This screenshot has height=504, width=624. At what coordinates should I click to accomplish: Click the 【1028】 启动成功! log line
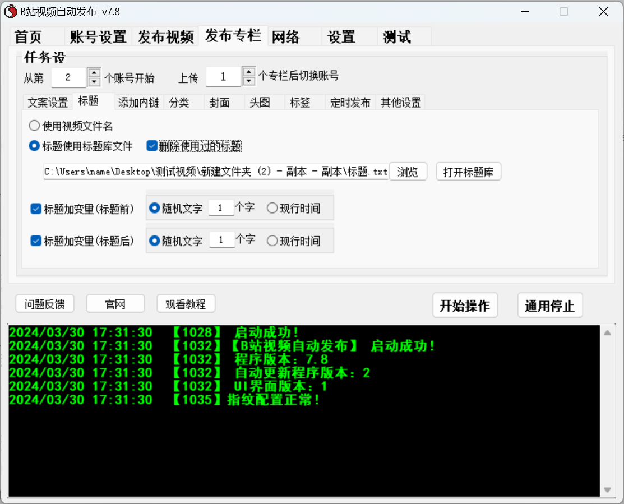(154, 332)
